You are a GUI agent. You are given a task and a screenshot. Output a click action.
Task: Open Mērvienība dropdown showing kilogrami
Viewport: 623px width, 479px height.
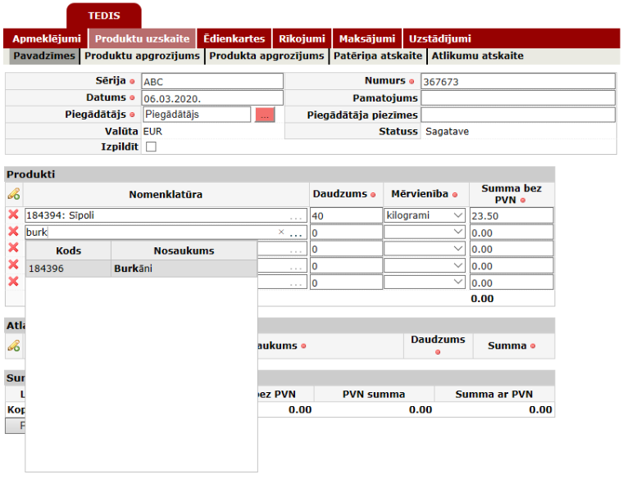[425, 215]
